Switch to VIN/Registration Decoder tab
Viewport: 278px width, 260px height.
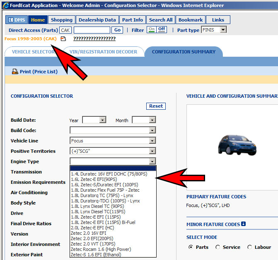[x=103, y=52]
